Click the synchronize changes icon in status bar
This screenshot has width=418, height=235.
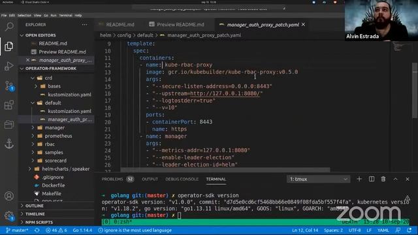37,230
